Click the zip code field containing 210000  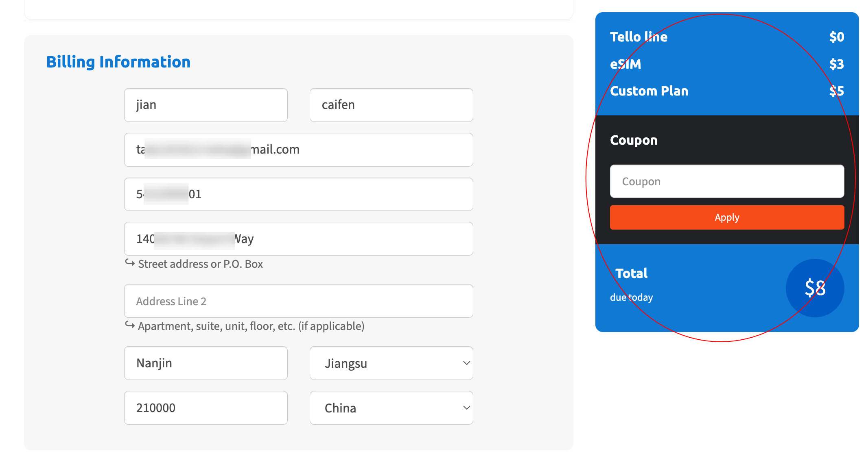(x=206, y=408)
